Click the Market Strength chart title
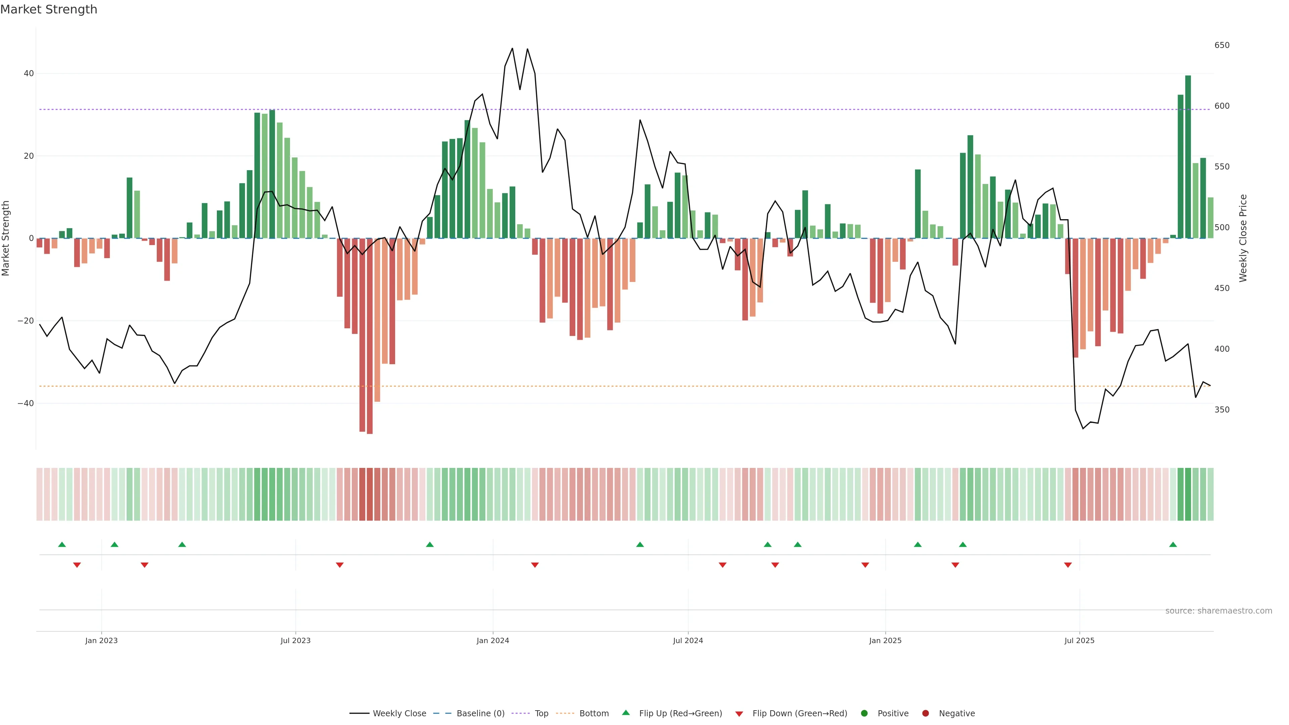The height and width of the screenshot is (725, 1289). coord(49,9)
